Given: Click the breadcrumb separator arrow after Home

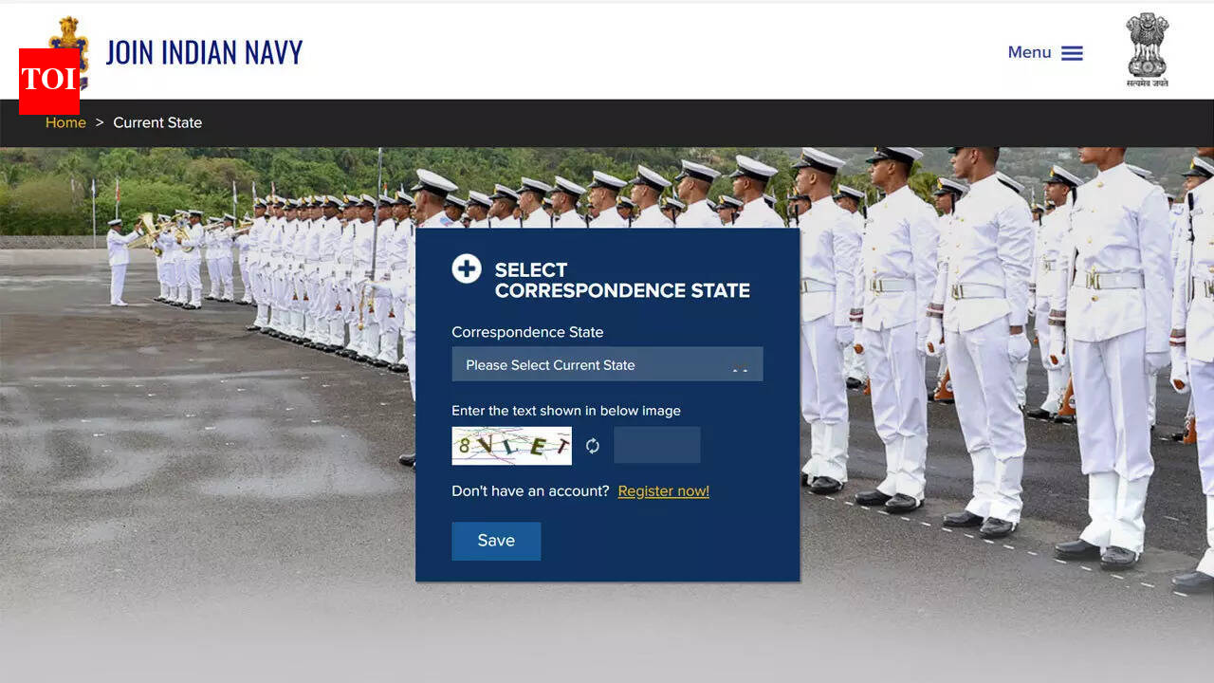Looking at the screenshot, I should tap(98, 122).
